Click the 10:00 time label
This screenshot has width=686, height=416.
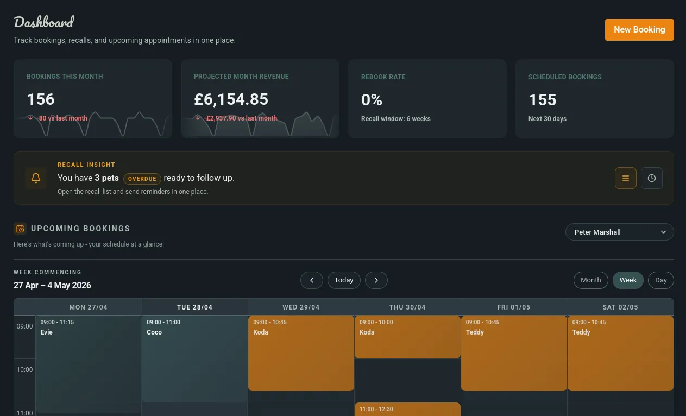tap(25, 370)
